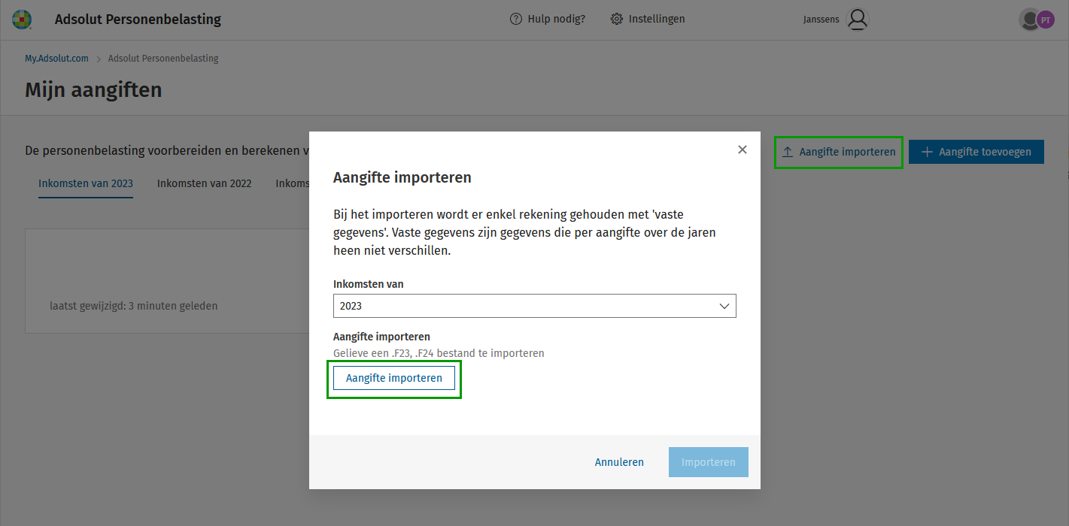
Task: Click the Adsolut Personenbelasting breadcrumb item
Action: point(163,59)
